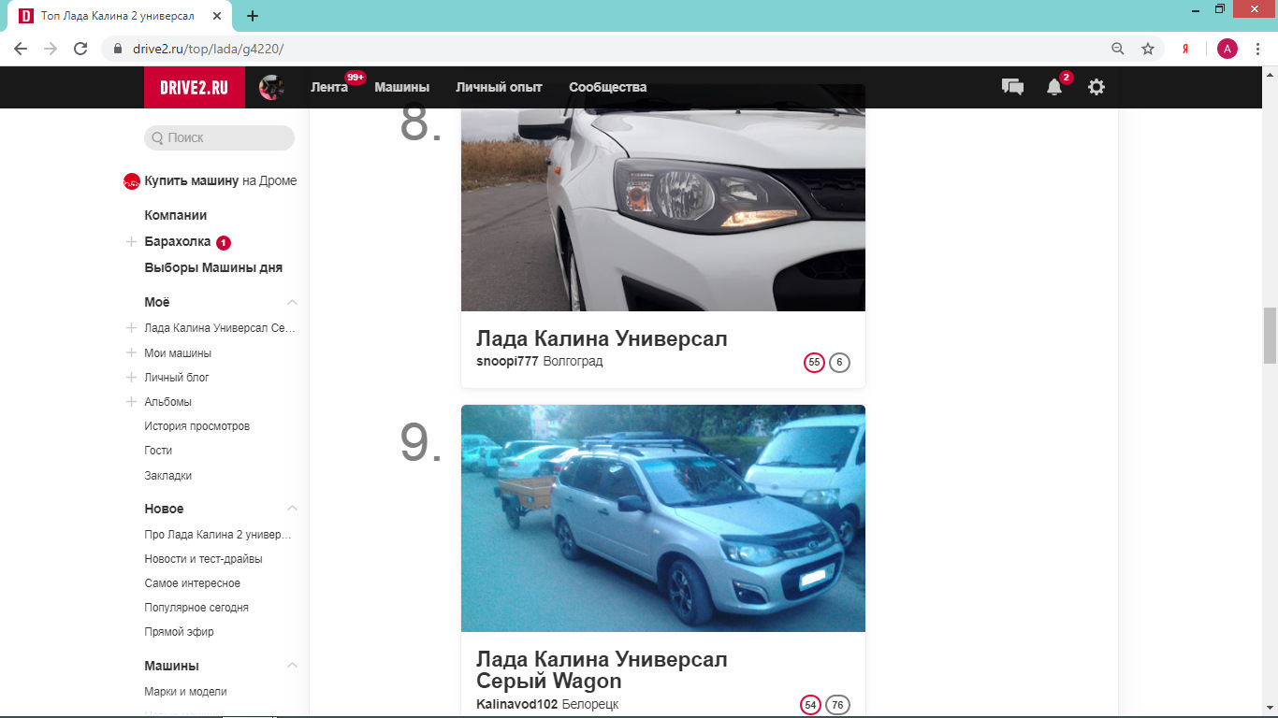
Task: Open Новости и тест-драйвы
Action: coord(203,559)
